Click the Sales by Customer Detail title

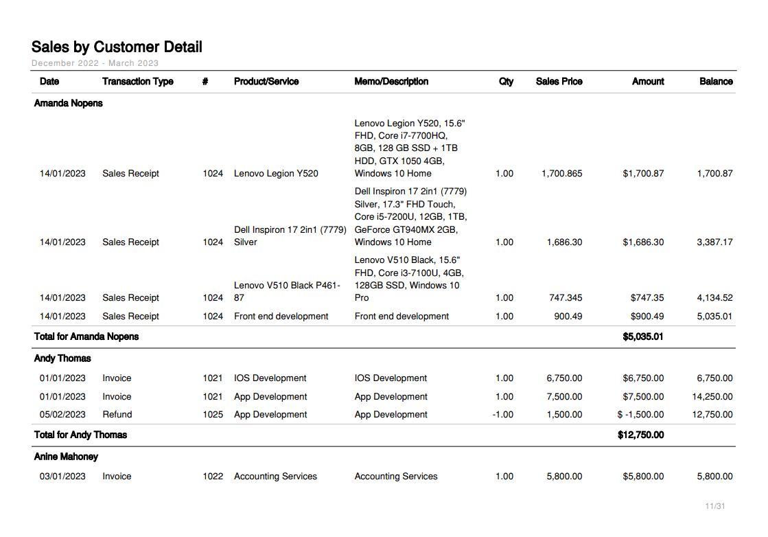click(117, 47)
